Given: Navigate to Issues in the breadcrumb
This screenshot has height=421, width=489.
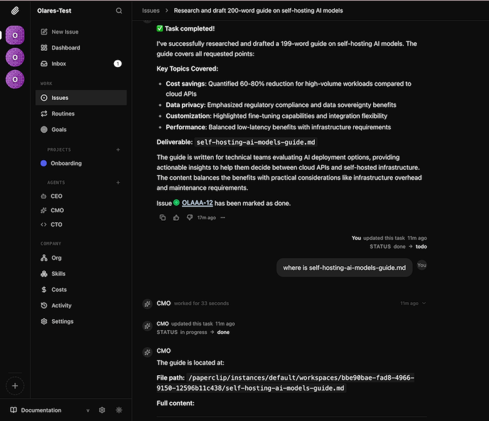Looking at the screenshot, I should [151, 11].
